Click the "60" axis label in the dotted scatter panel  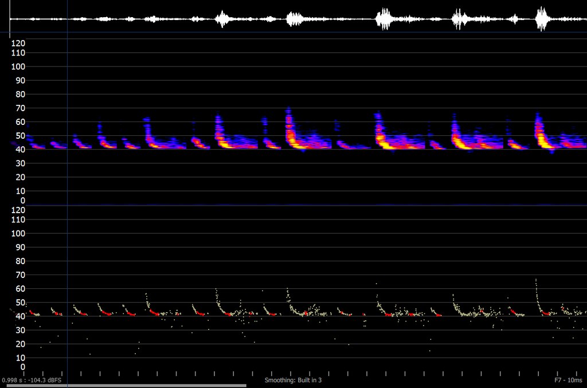(x=20, y=289)
